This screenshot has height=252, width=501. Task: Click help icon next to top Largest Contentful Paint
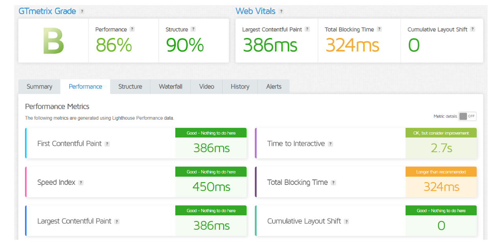tap(307, 29)
